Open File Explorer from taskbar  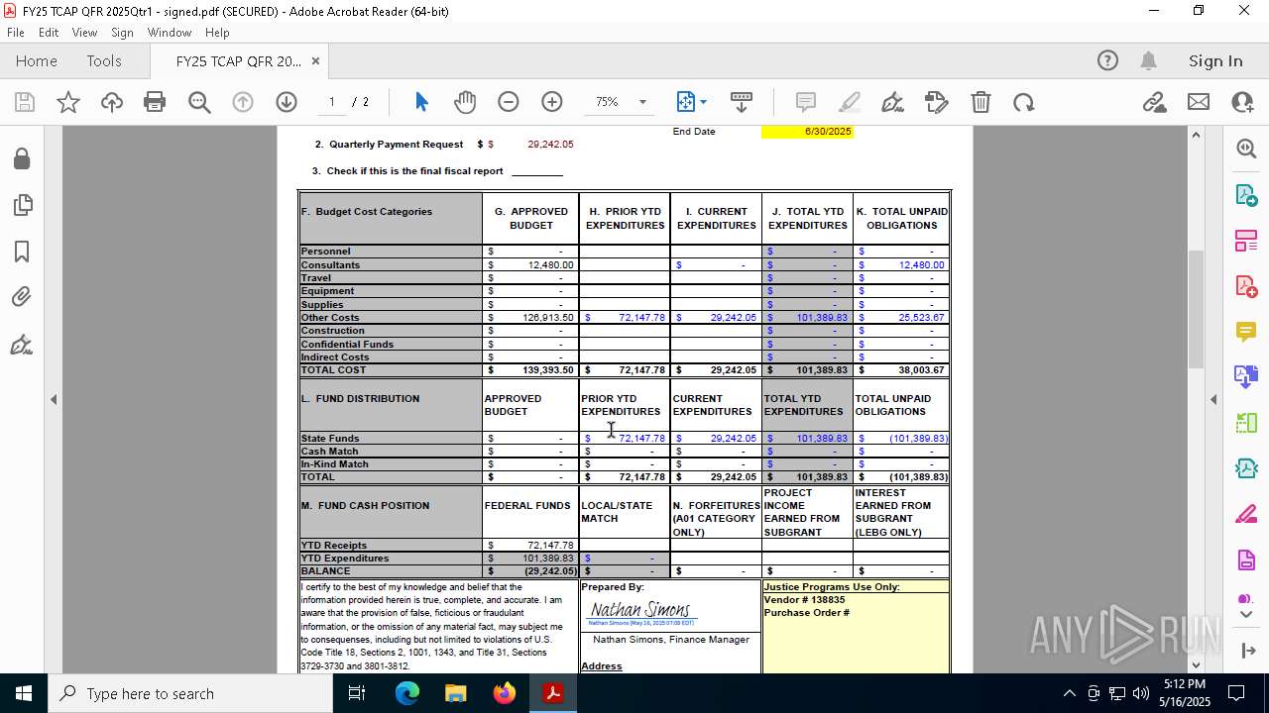(x=456, y=693)
